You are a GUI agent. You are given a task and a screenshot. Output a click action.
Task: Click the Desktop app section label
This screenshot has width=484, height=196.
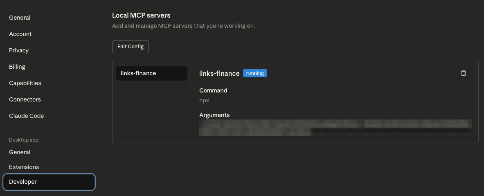[x=24, y=140]
